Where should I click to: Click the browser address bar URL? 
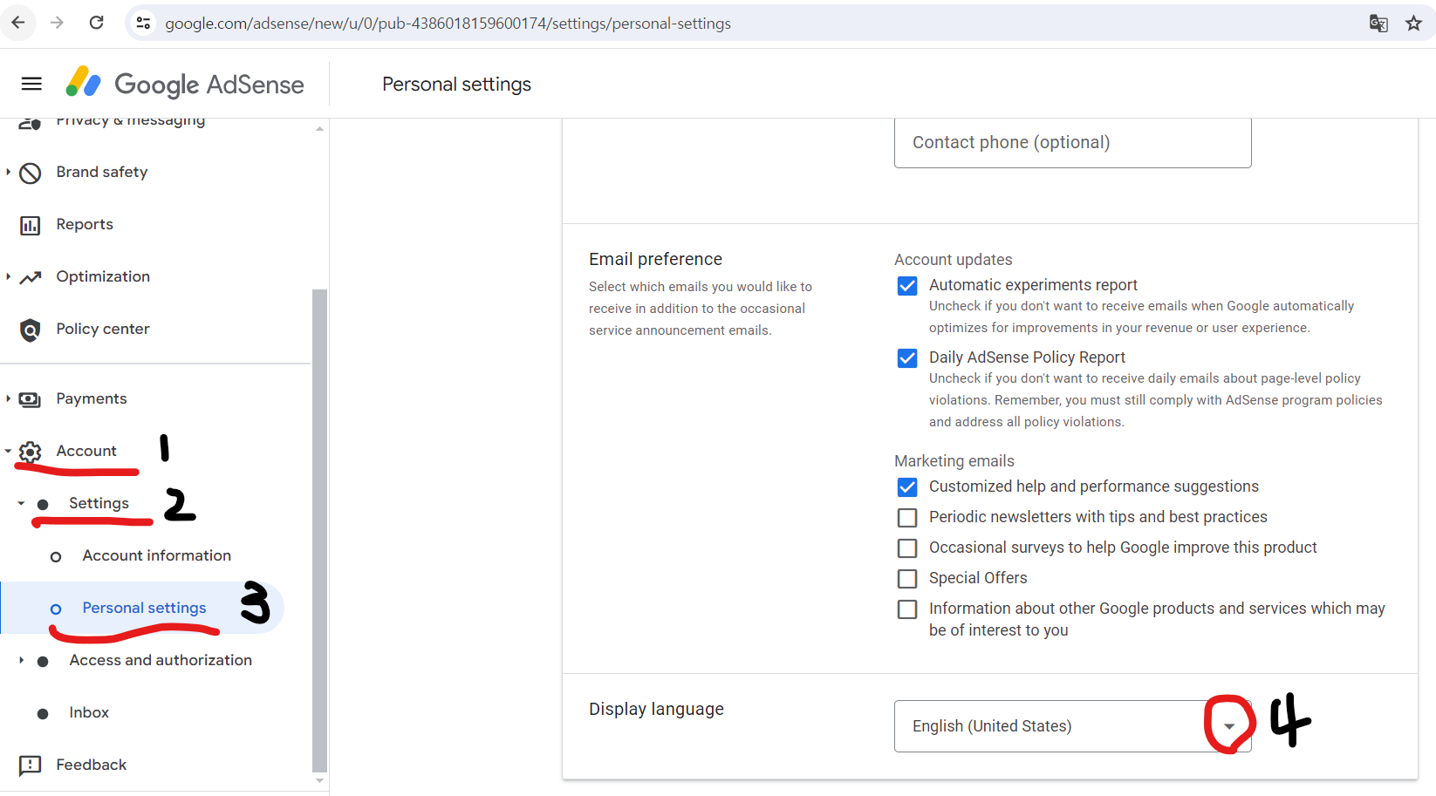[x=448, y=24]
